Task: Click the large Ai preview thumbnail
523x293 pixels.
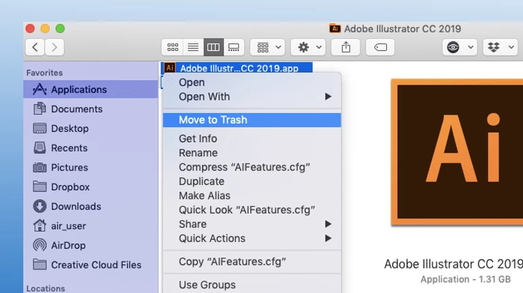Action: tap(457, 152)
